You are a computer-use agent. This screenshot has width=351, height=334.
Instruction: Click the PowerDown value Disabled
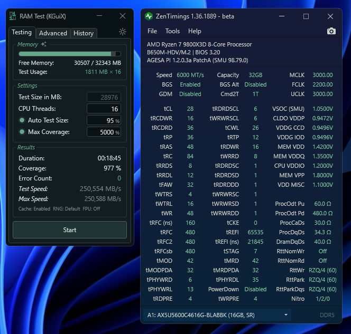coord(255,289)
